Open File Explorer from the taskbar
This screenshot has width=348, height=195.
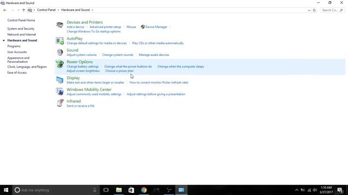(119, 190)
